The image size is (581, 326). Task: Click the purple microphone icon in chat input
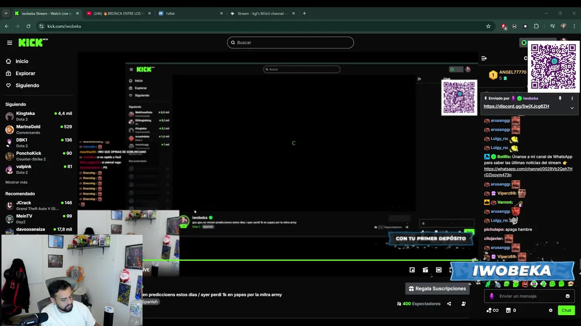492,296
